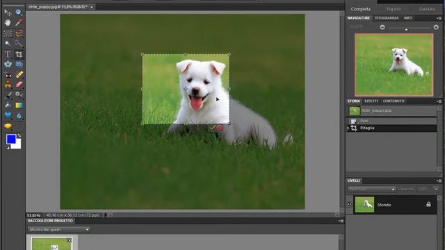Select the Custom Shape heart tool
Image resolution: width=445 pixels, height=250 pixels.
(x=8, y=115)
